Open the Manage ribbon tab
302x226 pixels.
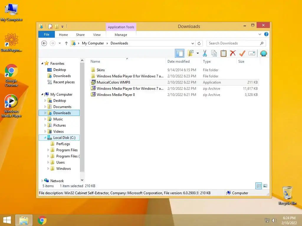[121, 35]
